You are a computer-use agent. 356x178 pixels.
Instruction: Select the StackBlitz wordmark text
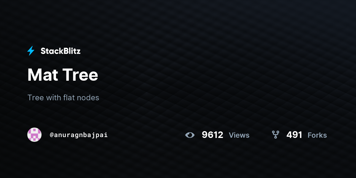[x=61, y=51]
